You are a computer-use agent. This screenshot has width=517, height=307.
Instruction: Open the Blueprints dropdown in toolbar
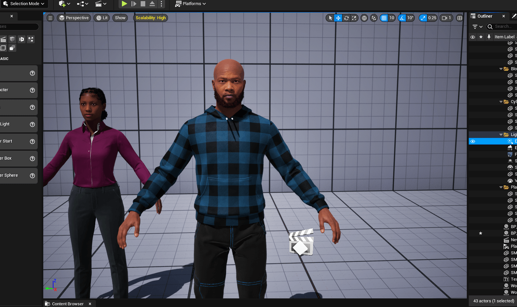(x=82, y=4)
